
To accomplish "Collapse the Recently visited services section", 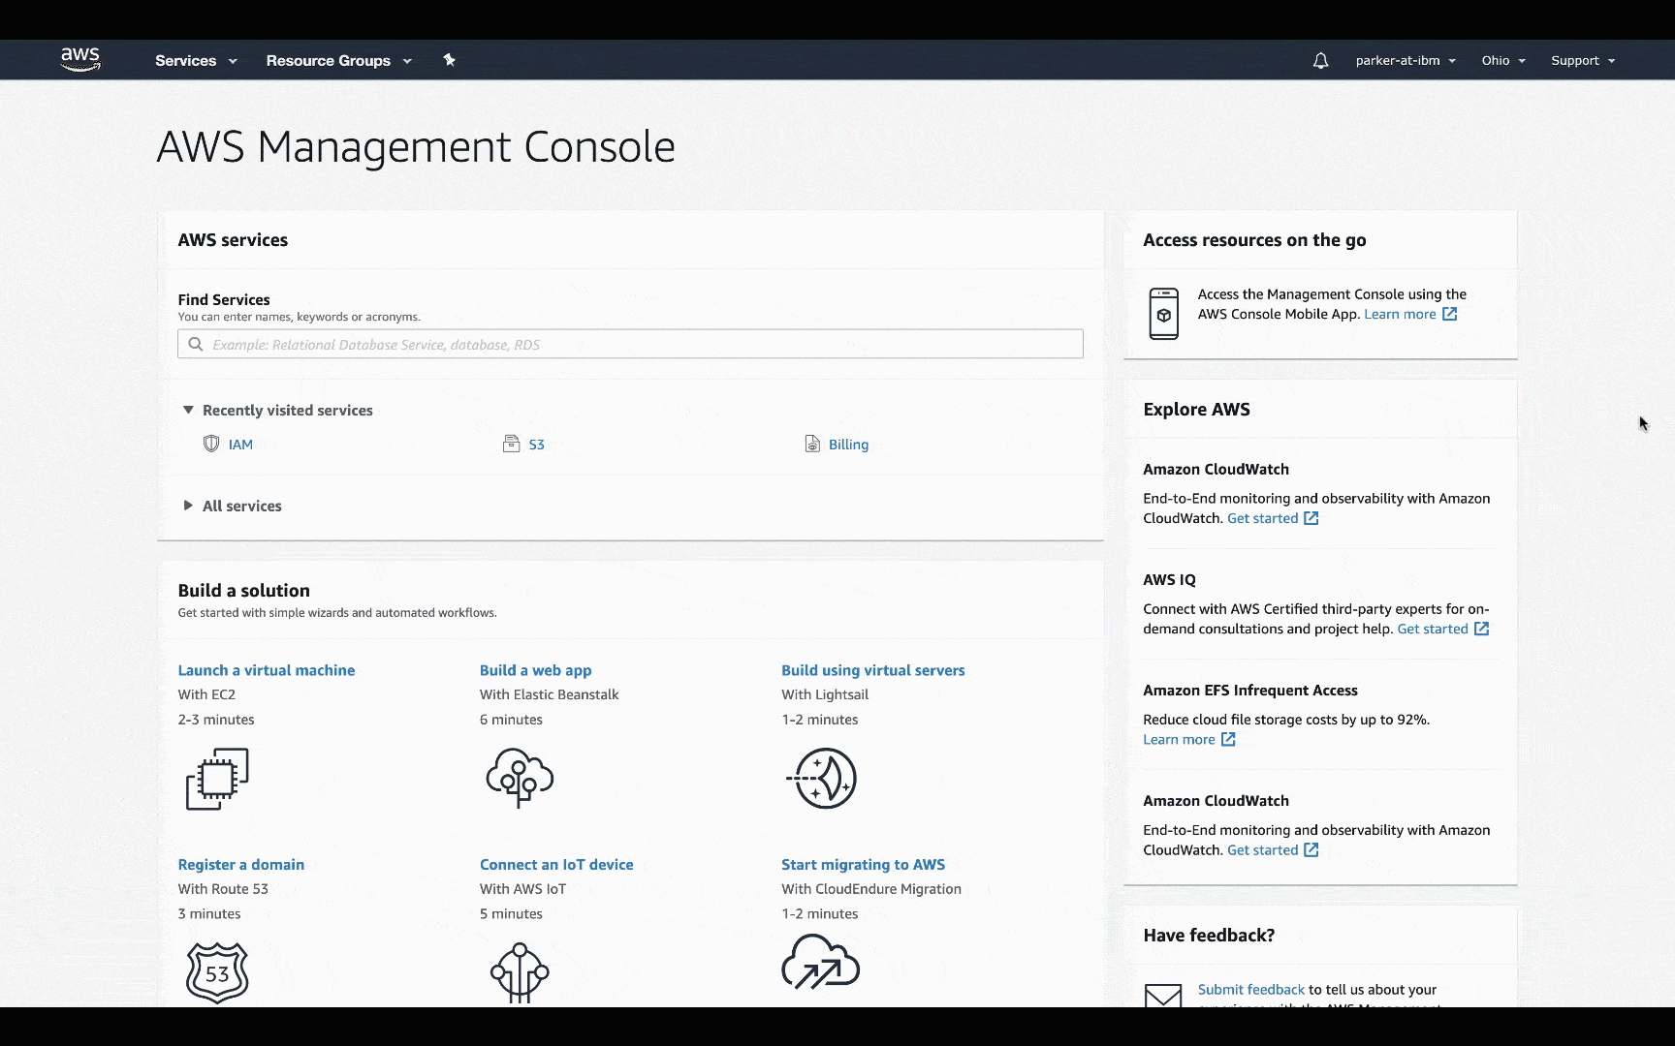I will click(x=277, y=410).
